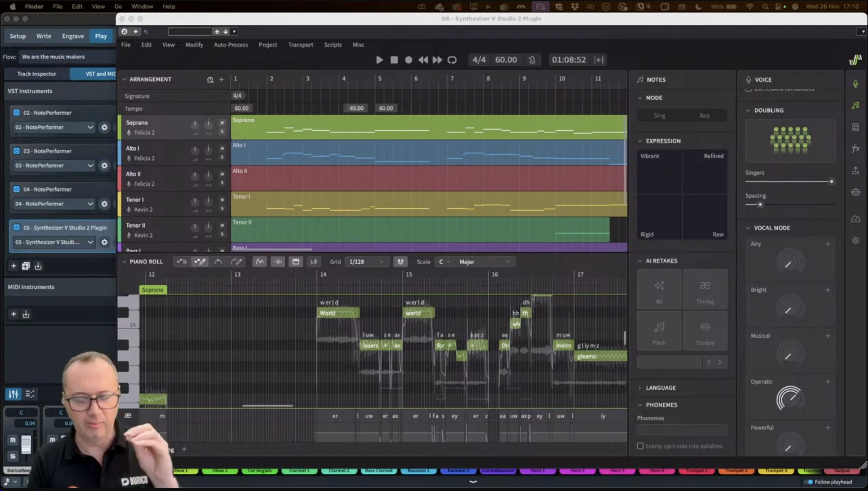The height and width of the screenshot is (491, 868).
Task: Expand the Language section
Action: point(660,388)
